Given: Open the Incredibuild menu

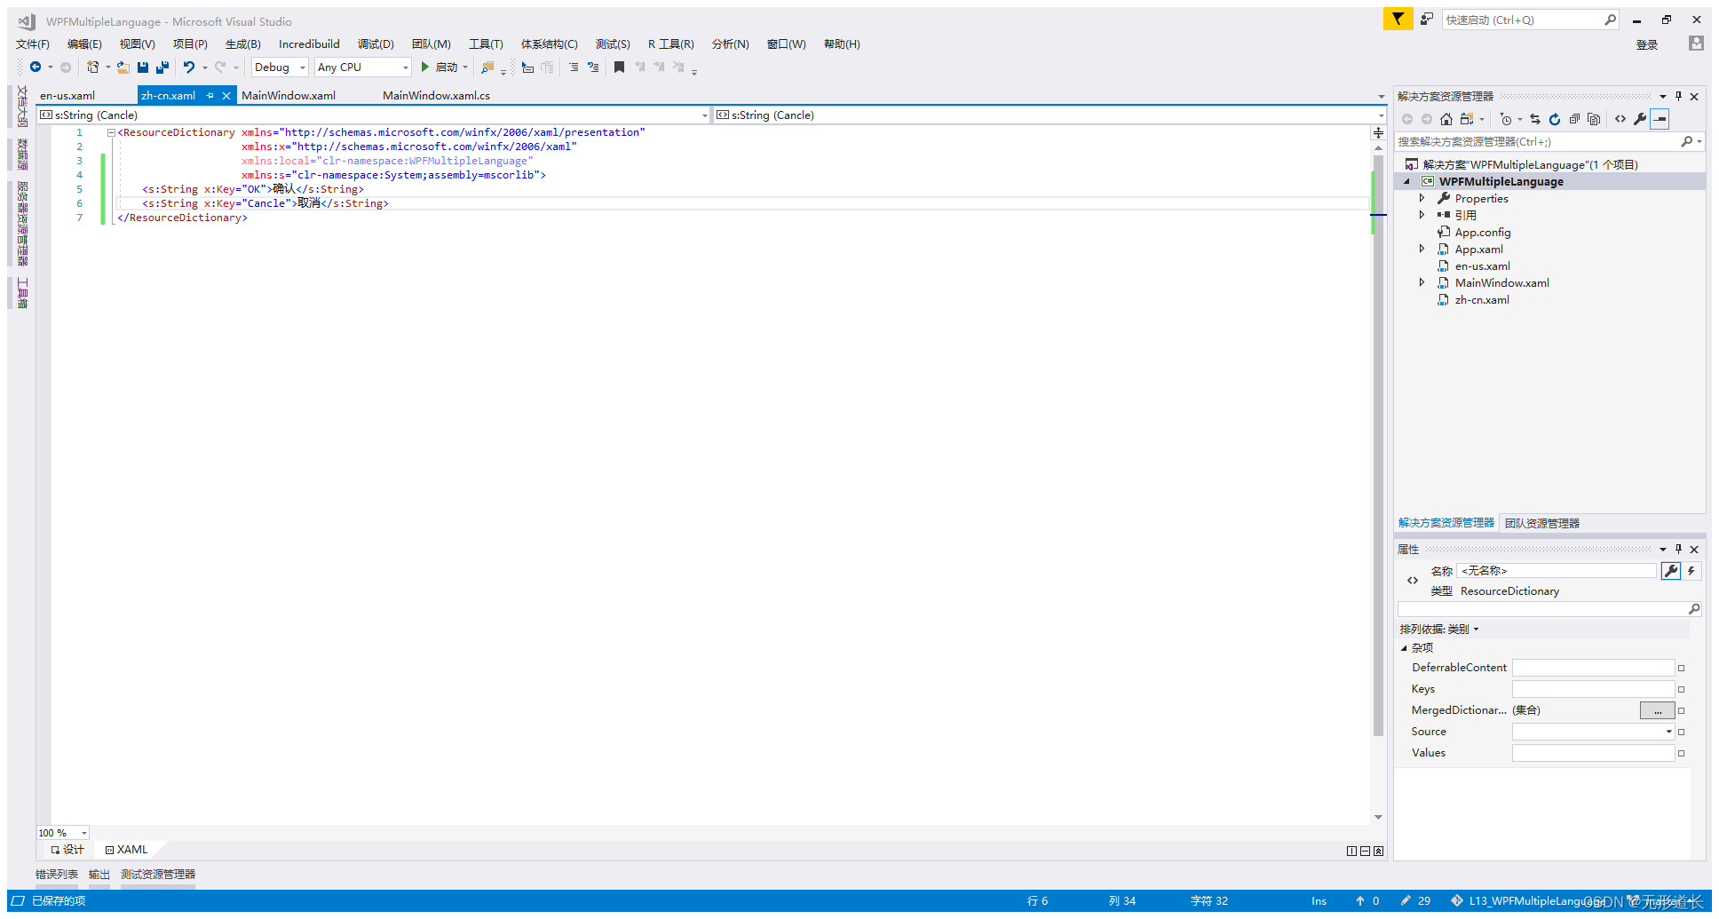Looking at the screenshot, I should [x=309, y=44].
